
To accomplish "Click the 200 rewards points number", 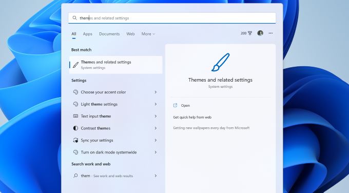I will click(x=243, y=33).
